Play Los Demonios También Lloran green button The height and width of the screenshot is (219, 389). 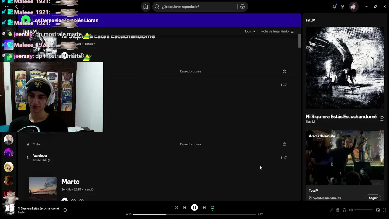pos(26,20)
